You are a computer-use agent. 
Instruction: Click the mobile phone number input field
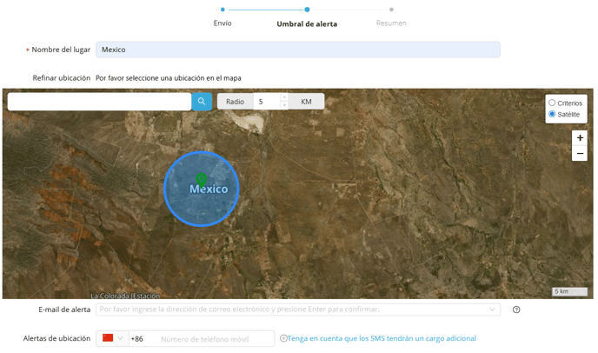[x=215, y=338]
